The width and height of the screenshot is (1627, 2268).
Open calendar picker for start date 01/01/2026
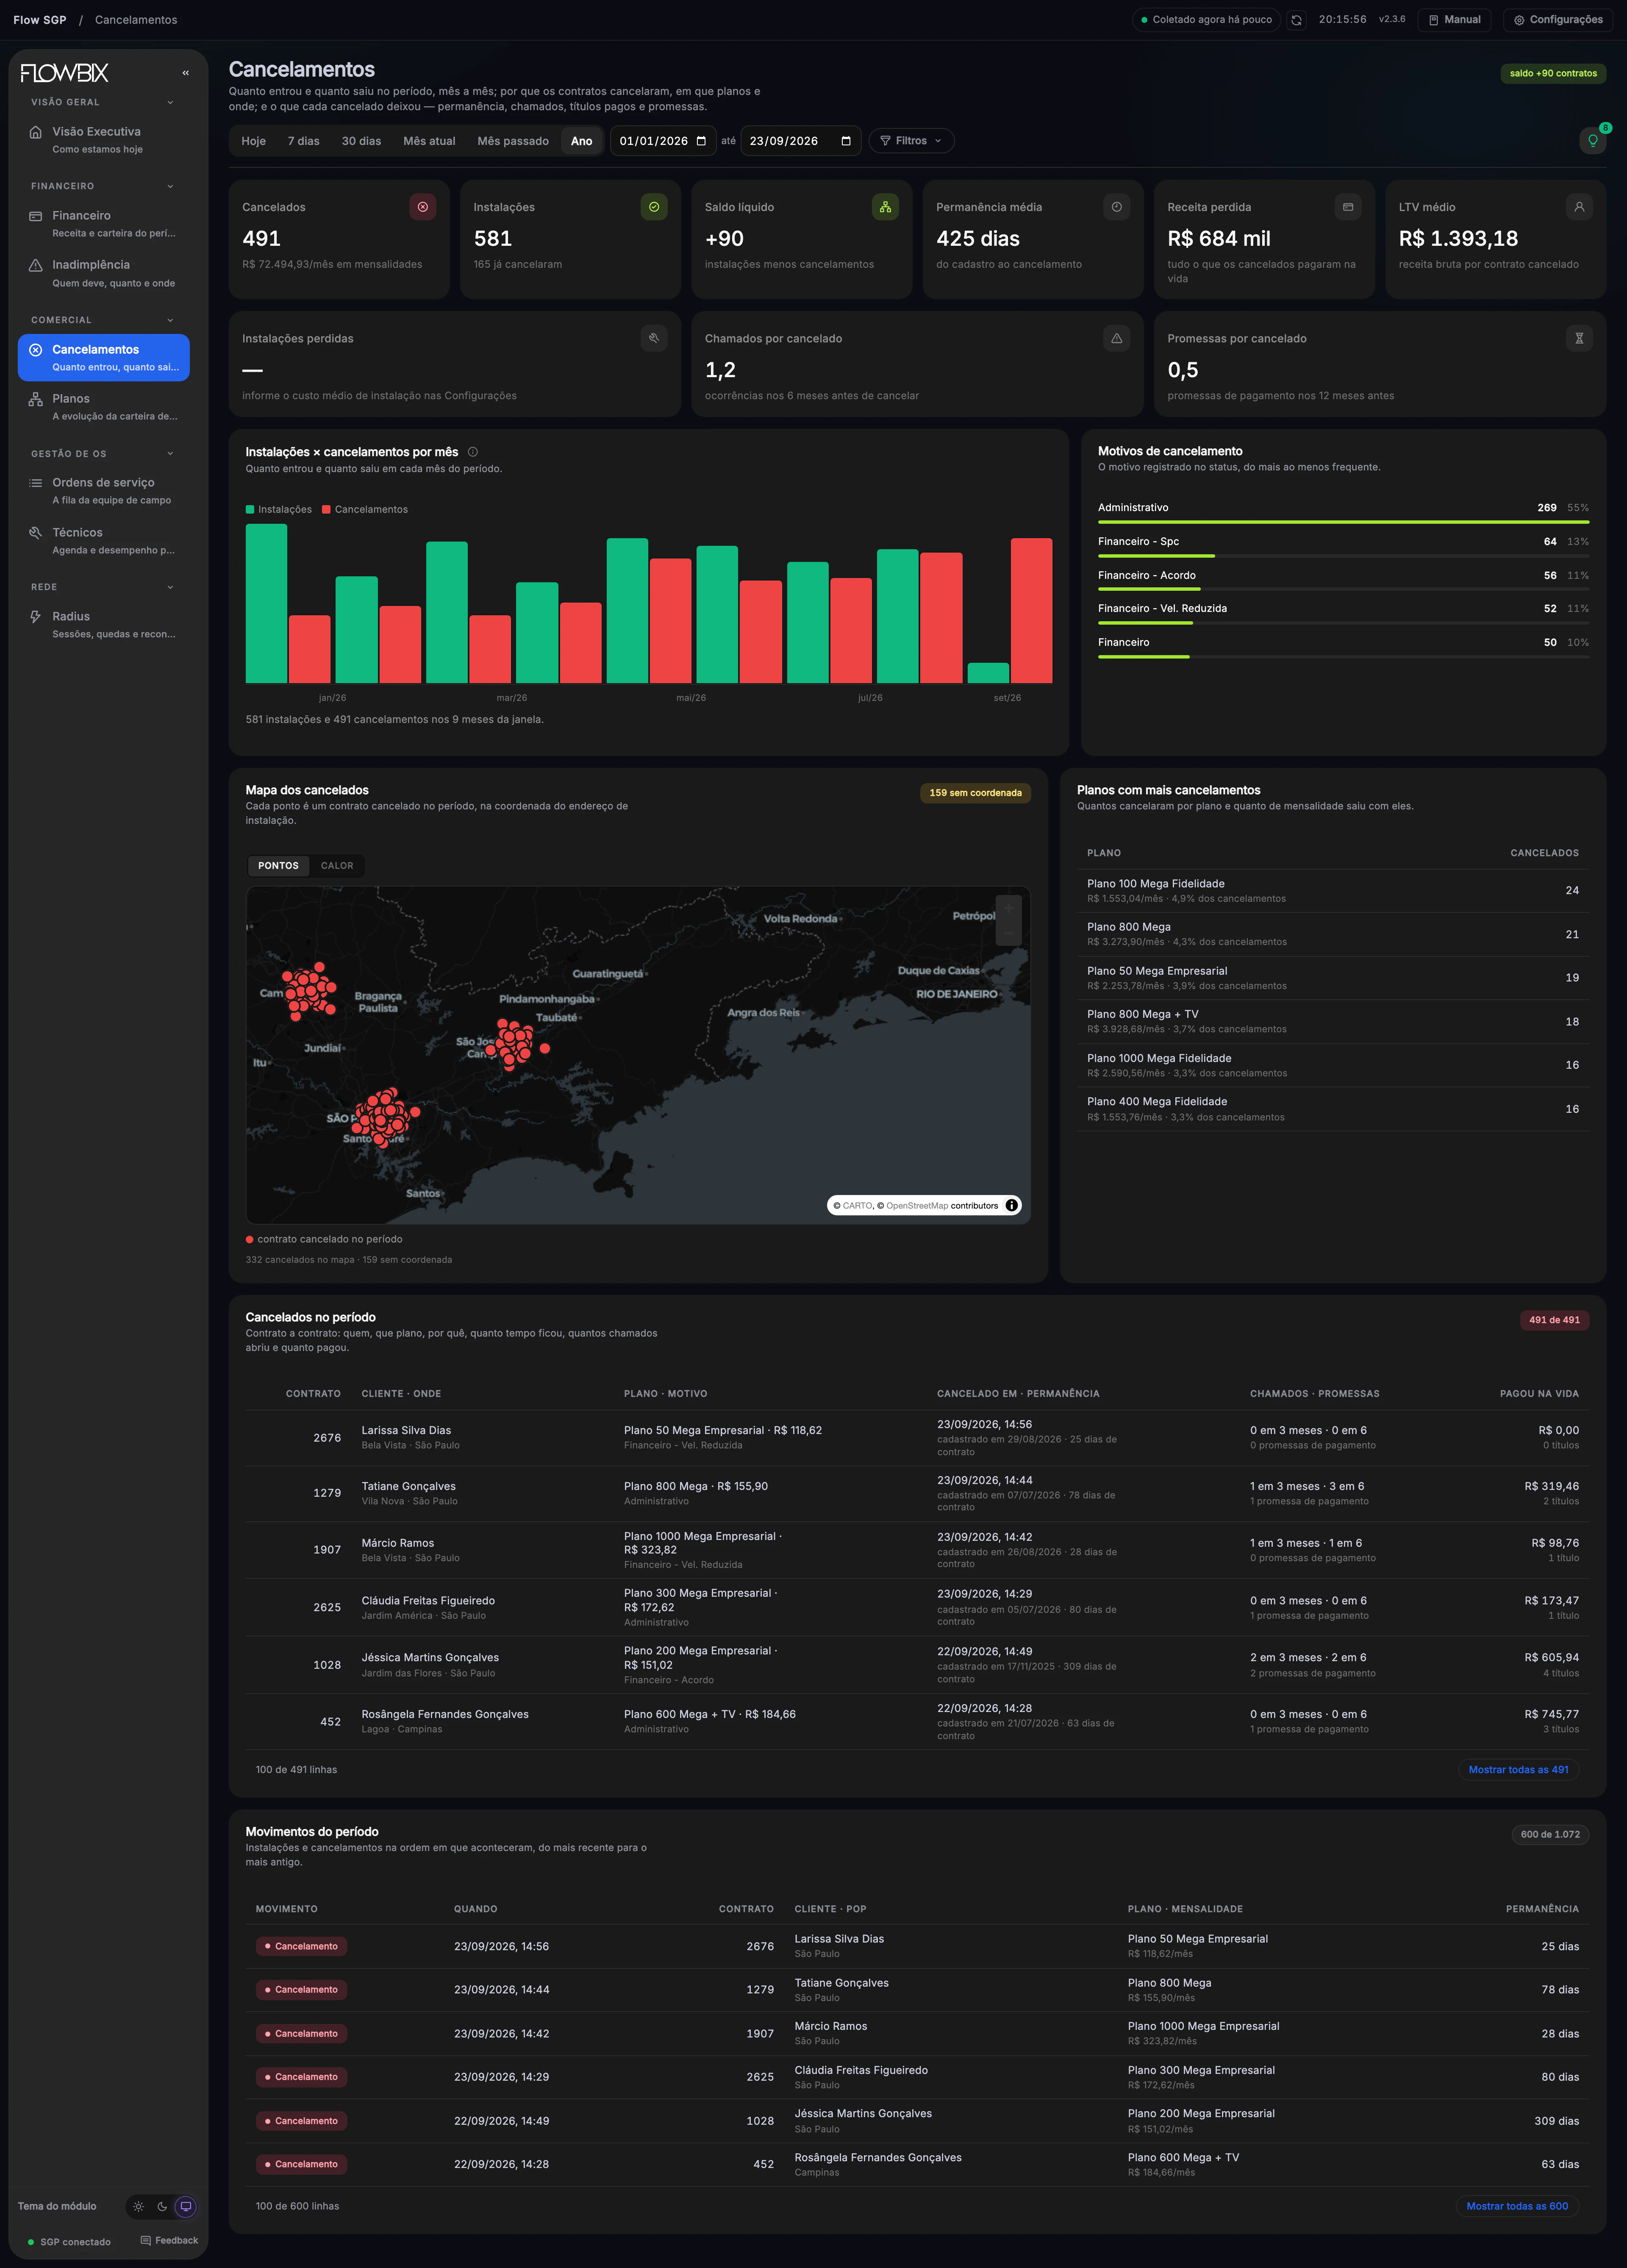pos(701,141)
